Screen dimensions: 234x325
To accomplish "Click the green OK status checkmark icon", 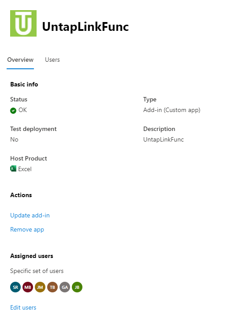I will [x=13, y=111].
